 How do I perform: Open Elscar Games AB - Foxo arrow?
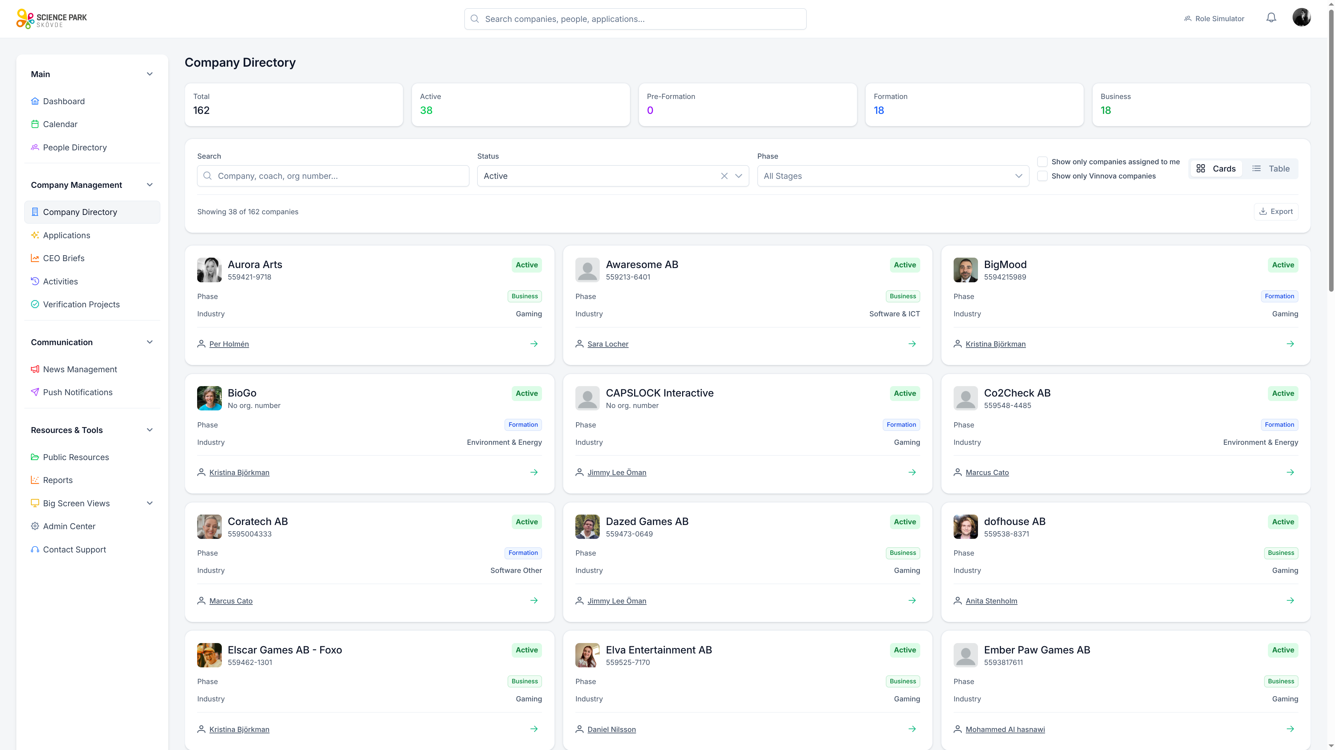click(534, 729)
